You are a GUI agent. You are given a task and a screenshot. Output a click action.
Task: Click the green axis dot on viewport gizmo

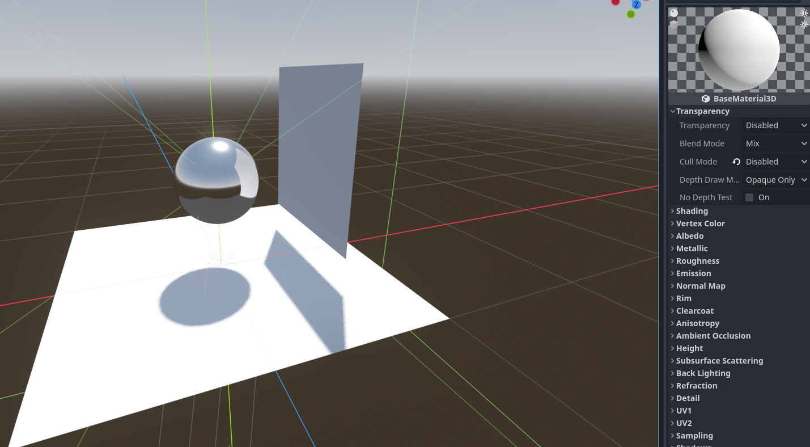tap(630, 14)
